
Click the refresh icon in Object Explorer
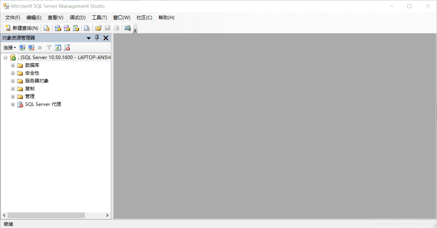point(58,48)
